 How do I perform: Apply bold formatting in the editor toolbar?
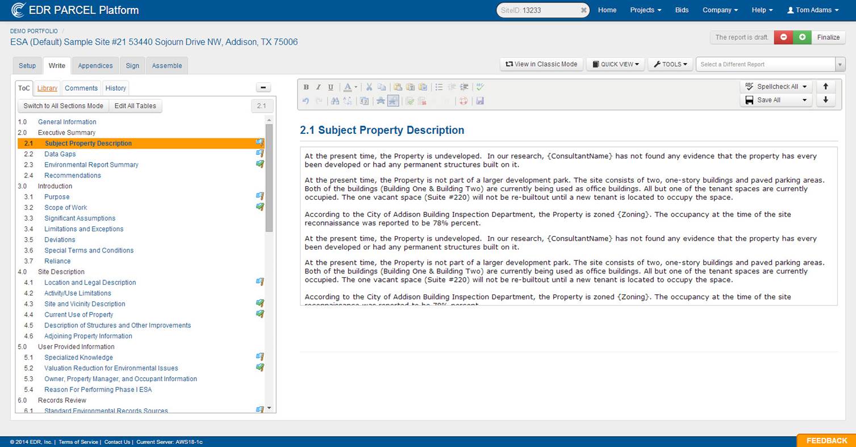coord(306,87)
